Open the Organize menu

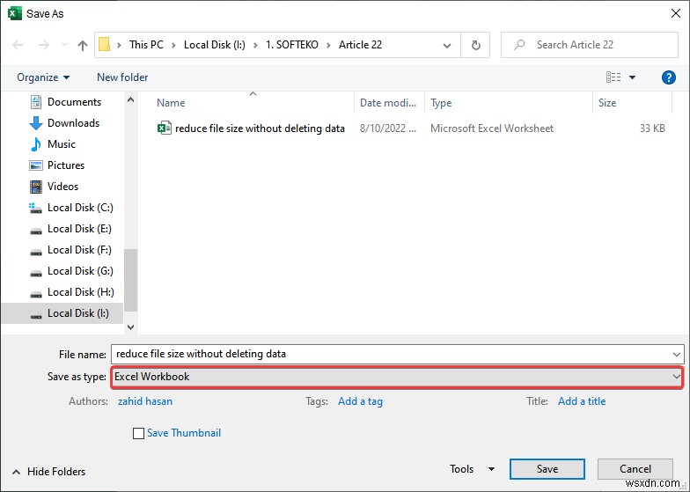pyautogui.click(x=43, y=77)
